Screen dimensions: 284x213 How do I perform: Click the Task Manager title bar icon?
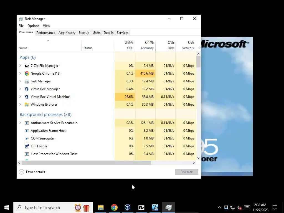(21, 19)
